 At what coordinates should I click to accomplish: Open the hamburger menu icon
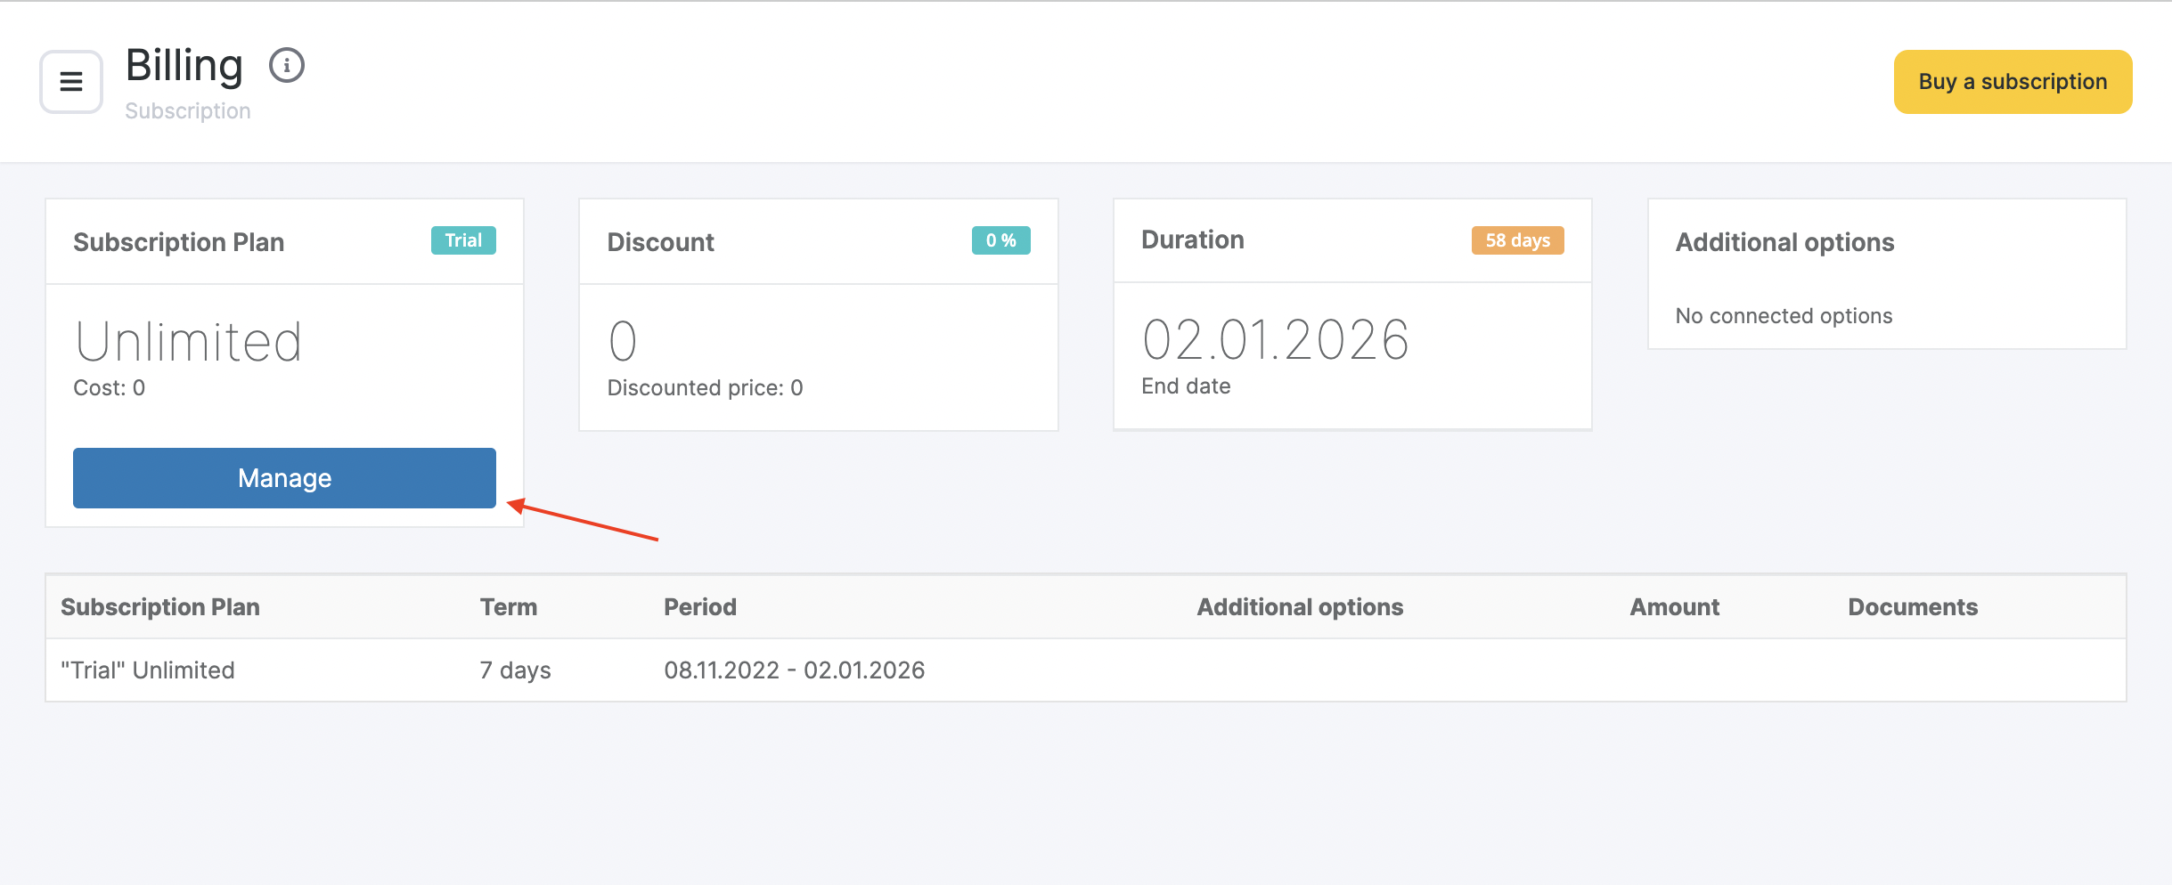71,82
